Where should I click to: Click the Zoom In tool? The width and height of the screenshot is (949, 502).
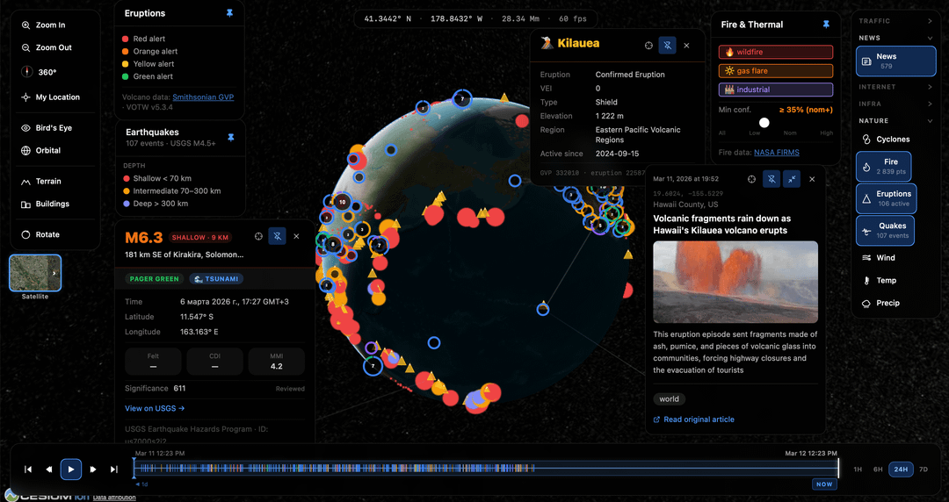tap(50, 25)
